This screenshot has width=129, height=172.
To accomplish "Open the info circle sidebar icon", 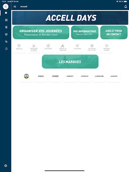I will click(x=6, y=49).
